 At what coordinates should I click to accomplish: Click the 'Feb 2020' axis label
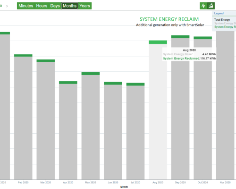pyautogui.click(x=23, y=182)
